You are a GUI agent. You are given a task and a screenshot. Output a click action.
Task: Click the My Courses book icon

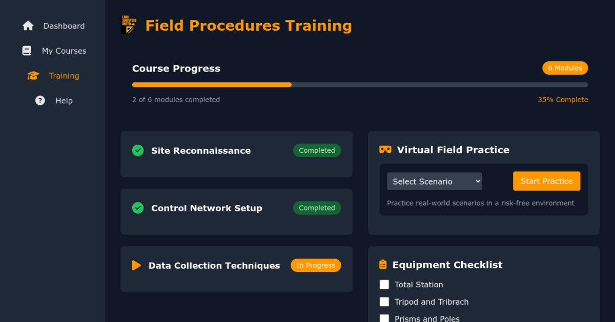tap(27, 51)
